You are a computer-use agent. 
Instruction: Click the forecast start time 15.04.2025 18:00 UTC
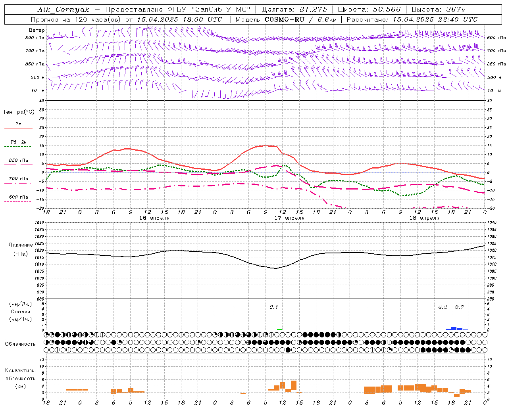[179, 19]
